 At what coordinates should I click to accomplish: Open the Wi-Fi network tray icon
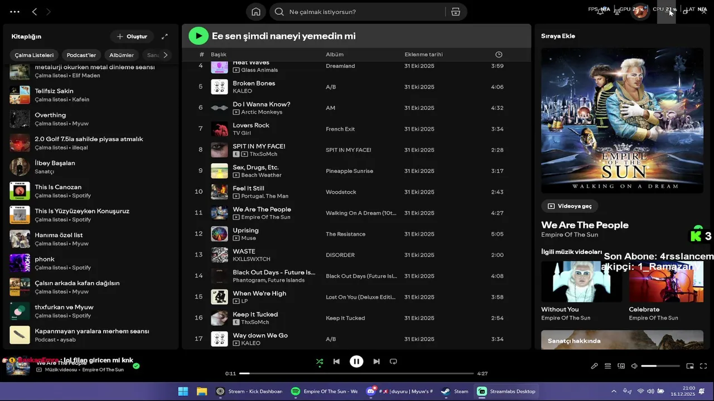[640, 392]
